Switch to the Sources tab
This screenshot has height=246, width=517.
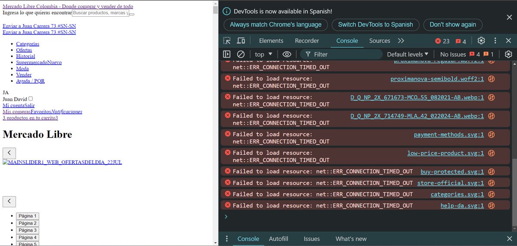point(380,41)
